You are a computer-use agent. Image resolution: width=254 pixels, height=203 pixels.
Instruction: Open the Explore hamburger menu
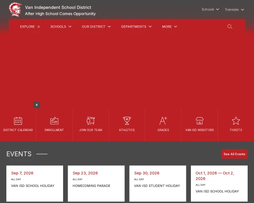[30, 27]
